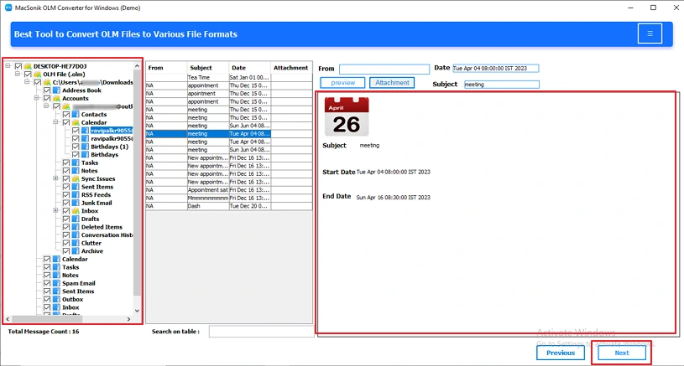This screenshot has height=366, width=684.
Task: Collapse the DESKTOP-HE77DOJ tree node
Action: click(x=8, y=66)
